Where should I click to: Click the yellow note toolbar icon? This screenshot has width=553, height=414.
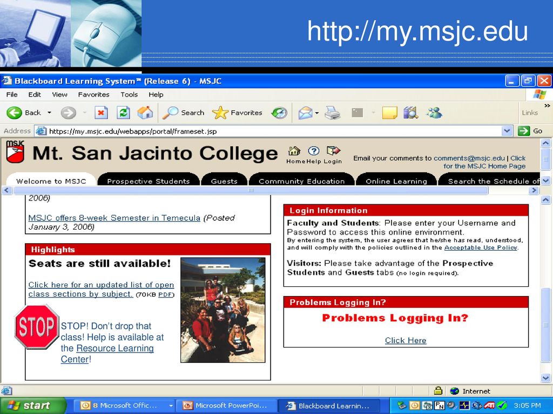(x=389, y=113)
